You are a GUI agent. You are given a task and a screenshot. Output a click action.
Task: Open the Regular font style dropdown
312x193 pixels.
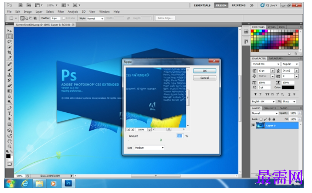click(x=290, y=64)
